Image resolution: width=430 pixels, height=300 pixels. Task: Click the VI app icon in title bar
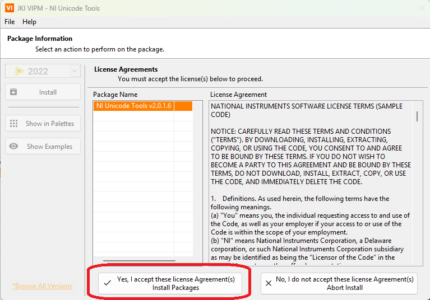(x=10, y=8)
